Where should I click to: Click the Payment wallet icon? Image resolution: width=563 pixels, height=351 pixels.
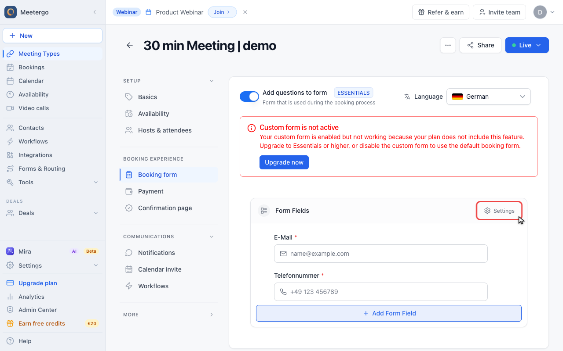(129, 191)
